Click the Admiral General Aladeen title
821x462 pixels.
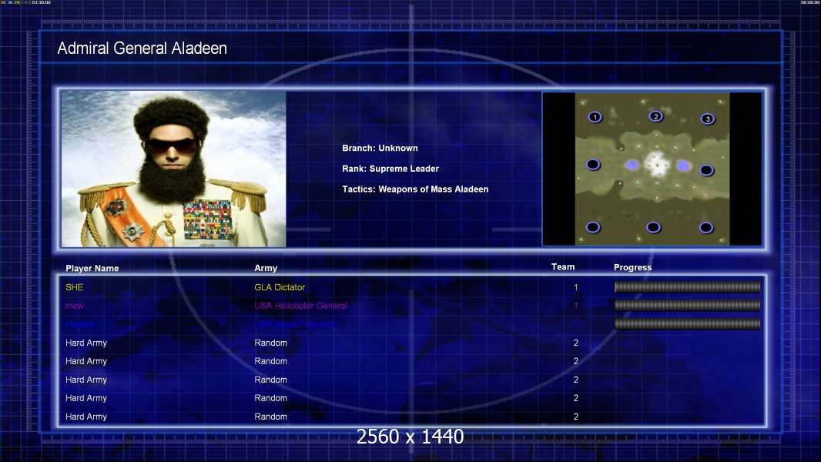pyautogui.click(x=142, y=49)
